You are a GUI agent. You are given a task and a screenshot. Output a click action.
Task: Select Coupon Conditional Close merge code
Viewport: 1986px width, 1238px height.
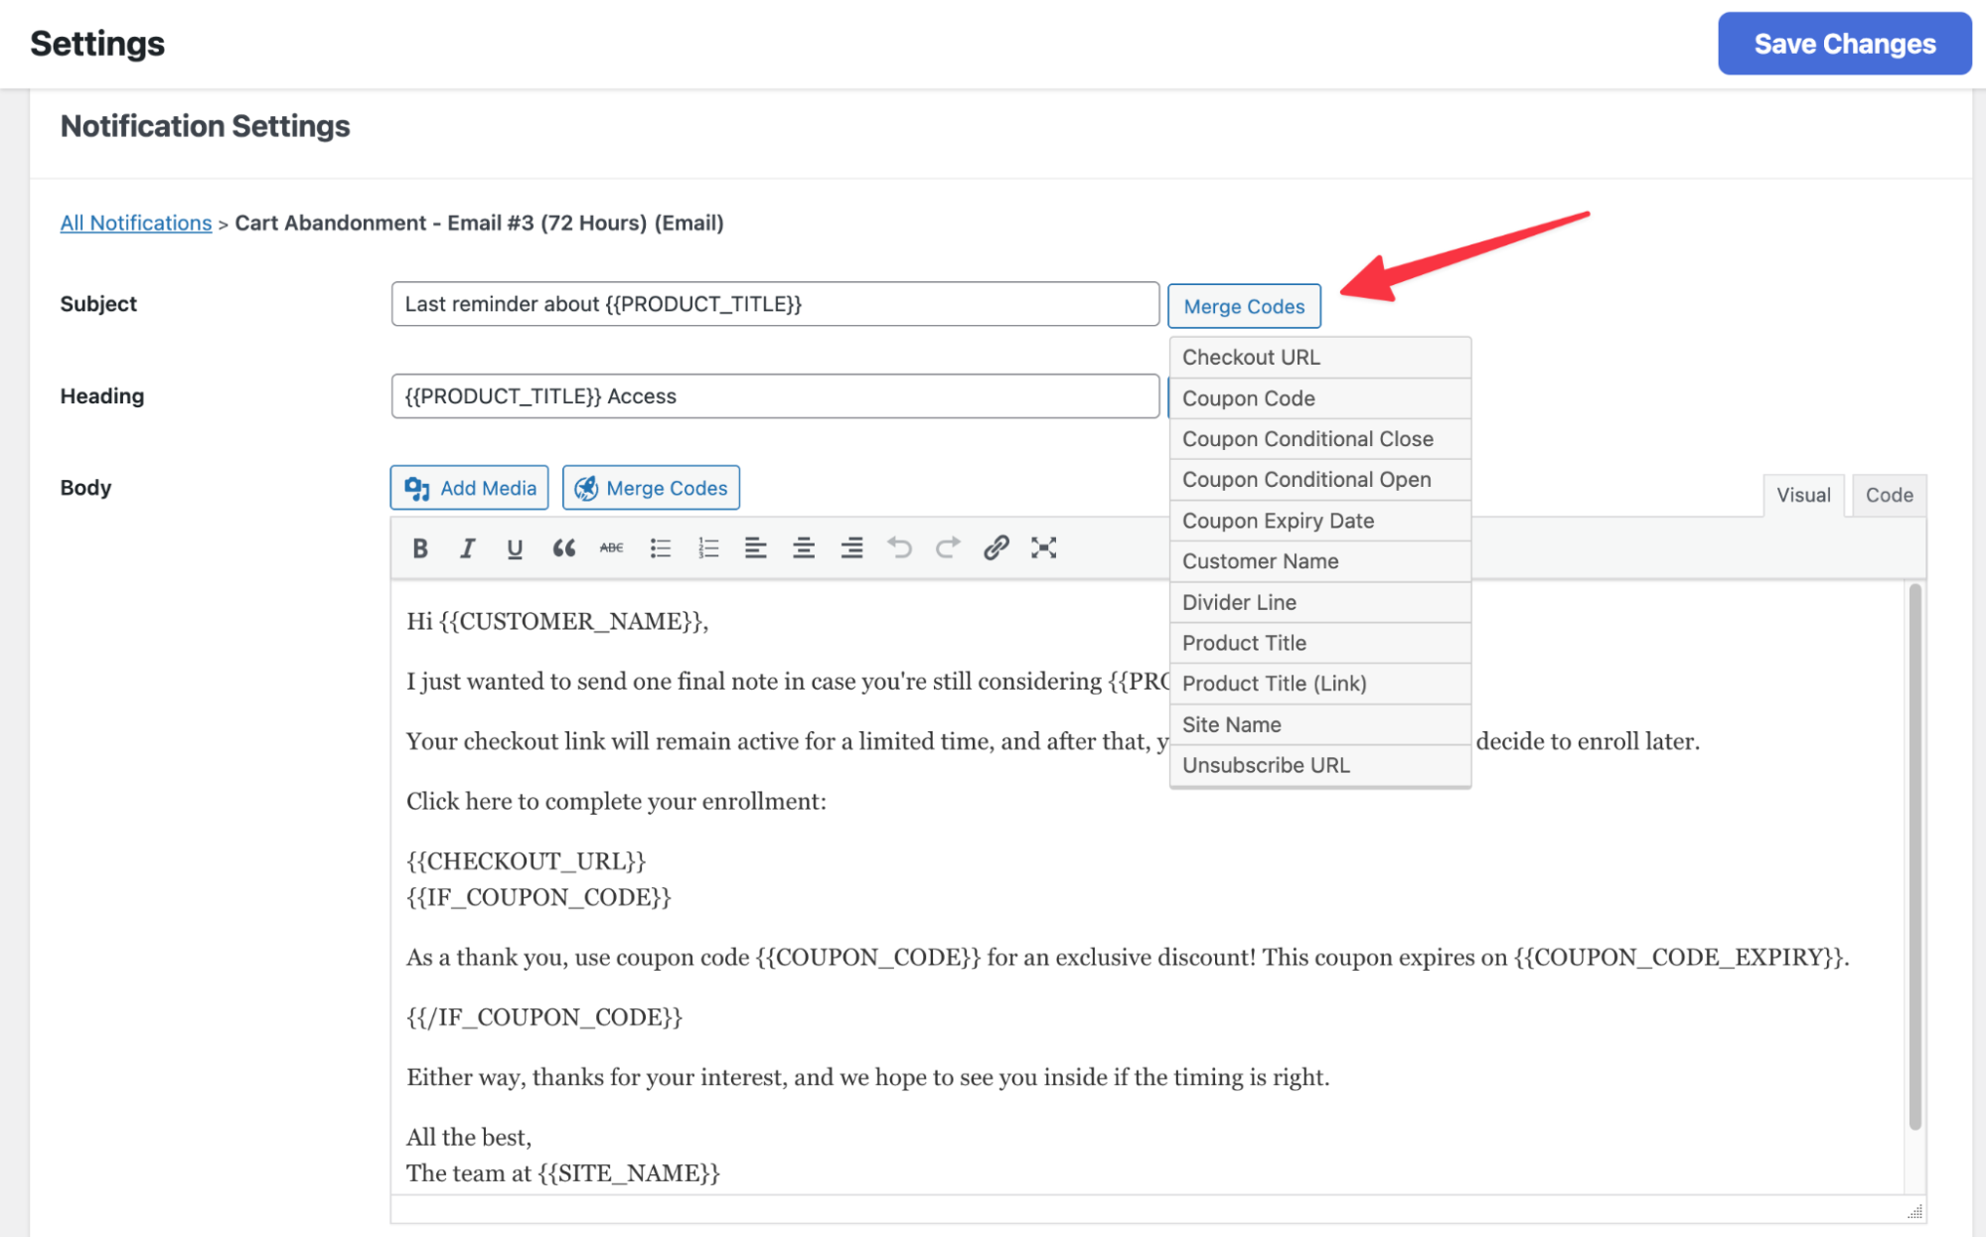pyautogui.click(x=1319, y=439)
